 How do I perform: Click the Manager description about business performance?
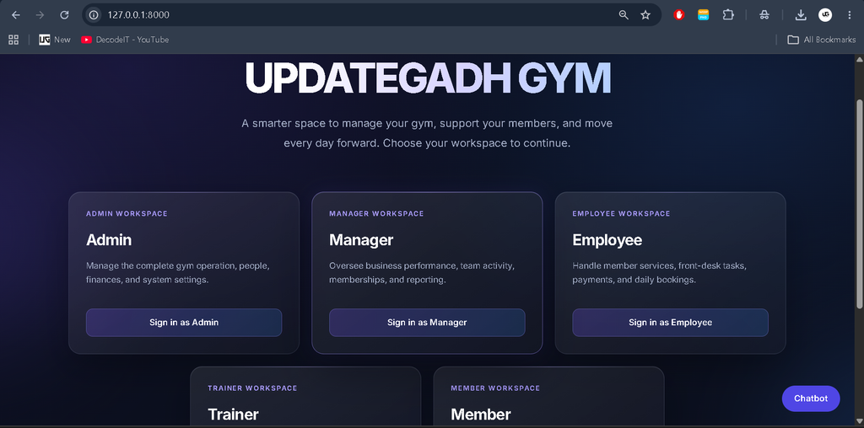(422, 273)
